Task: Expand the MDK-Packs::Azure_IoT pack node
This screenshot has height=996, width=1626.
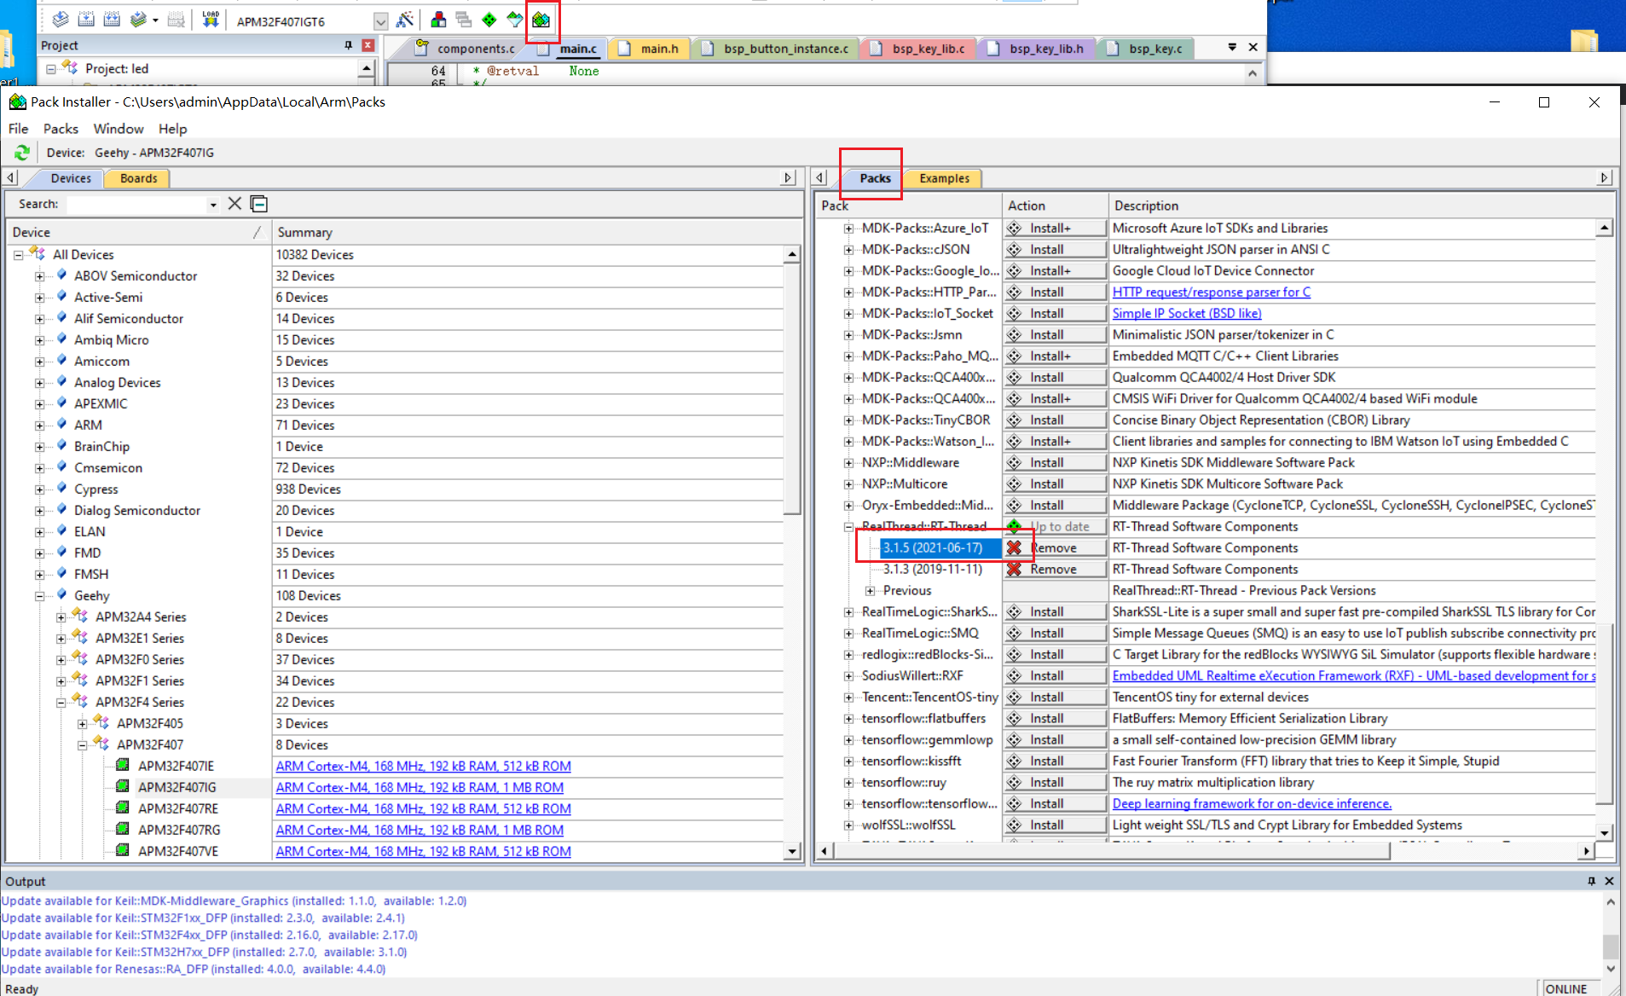Action: pyautogui.click(x=848, y=229)
